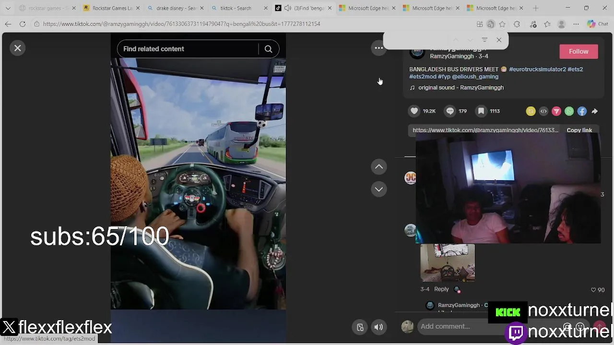The height and width of the screenshot is (345, 614).
Task: Share the video to Facebook
Action: pos(582,111)
